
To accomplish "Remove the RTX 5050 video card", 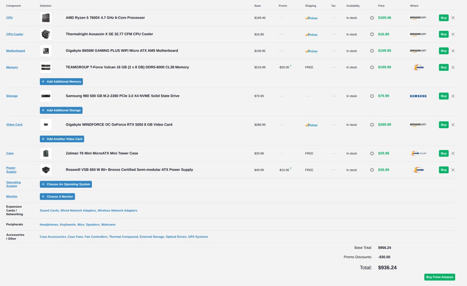I will (453, 125).
